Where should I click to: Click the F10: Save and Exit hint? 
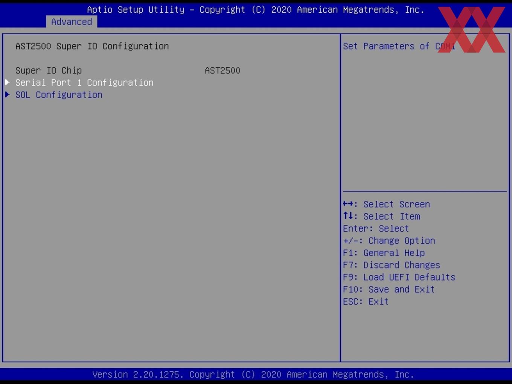(389, 289)
